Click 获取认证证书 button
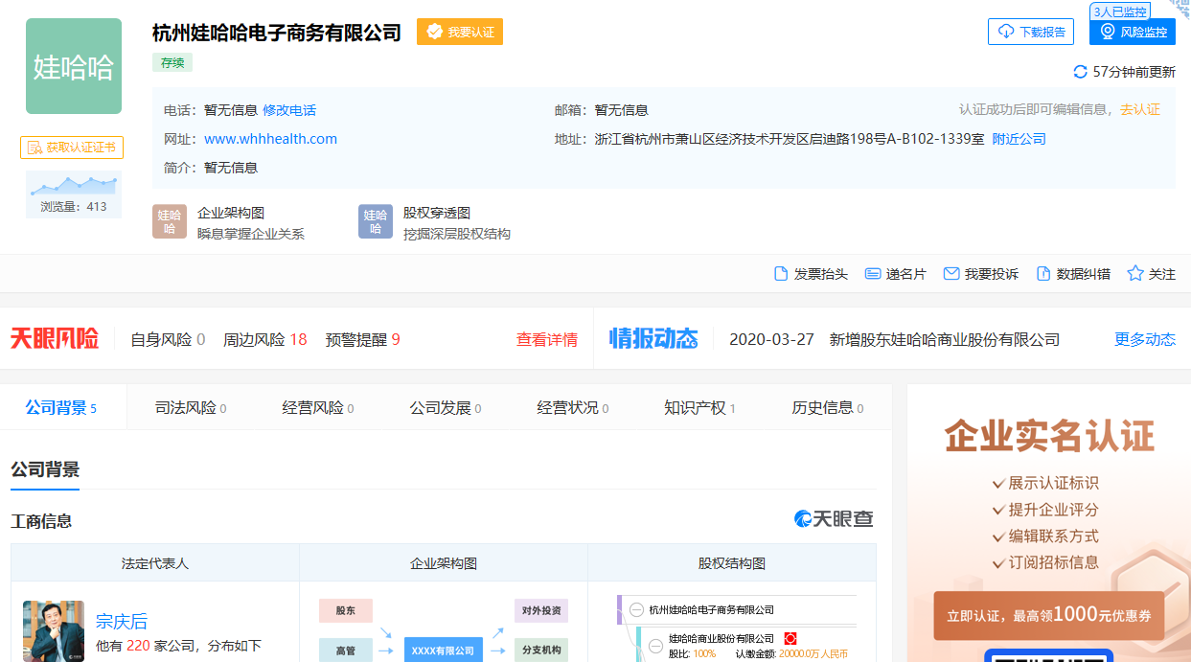1191x662 pixels. pos(72,148)
